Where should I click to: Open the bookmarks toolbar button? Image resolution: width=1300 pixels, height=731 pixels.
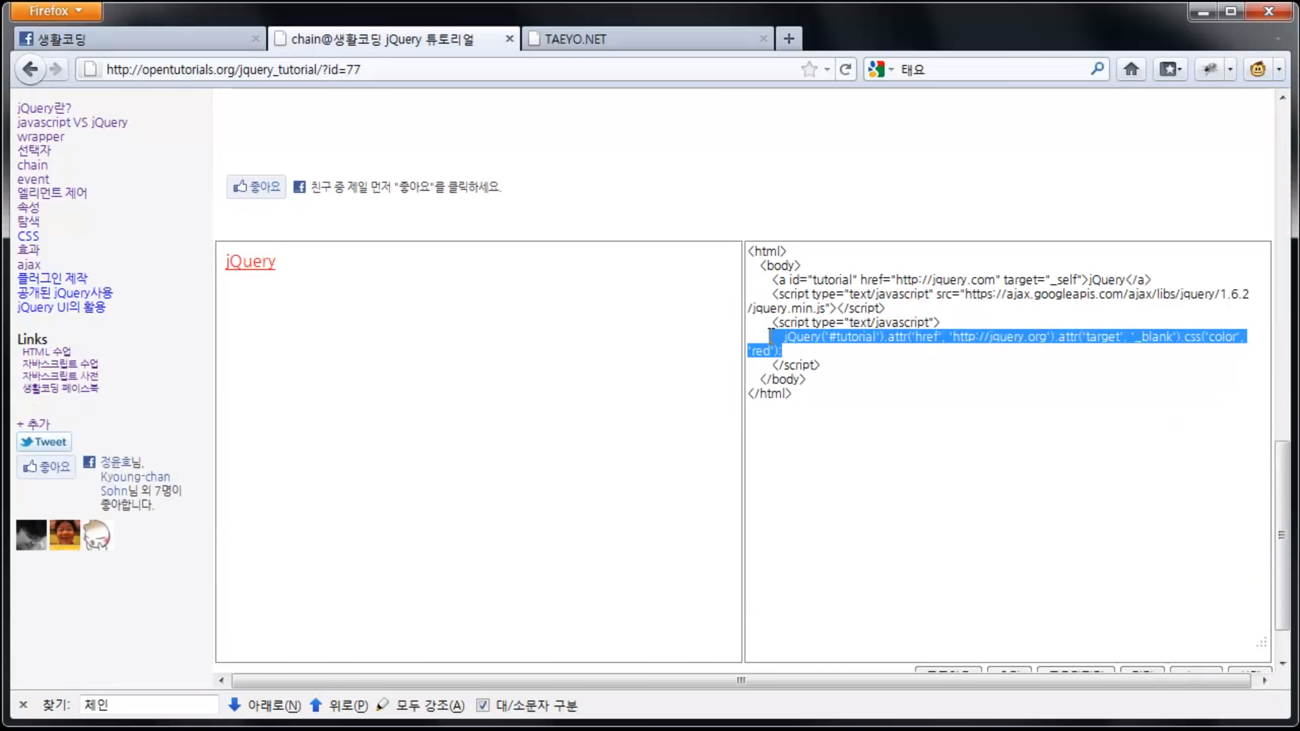(x=1170, y=69)
